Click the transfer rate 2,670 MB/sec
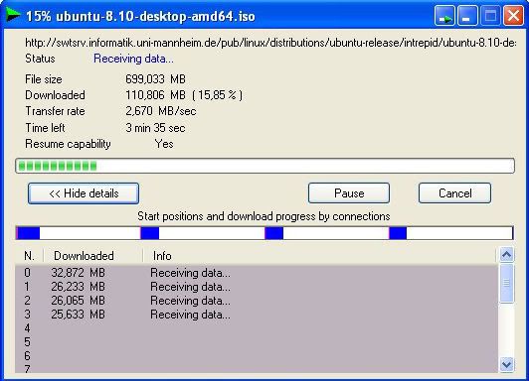The width and height of the screenshot is (529, 381). pos(161,111)
